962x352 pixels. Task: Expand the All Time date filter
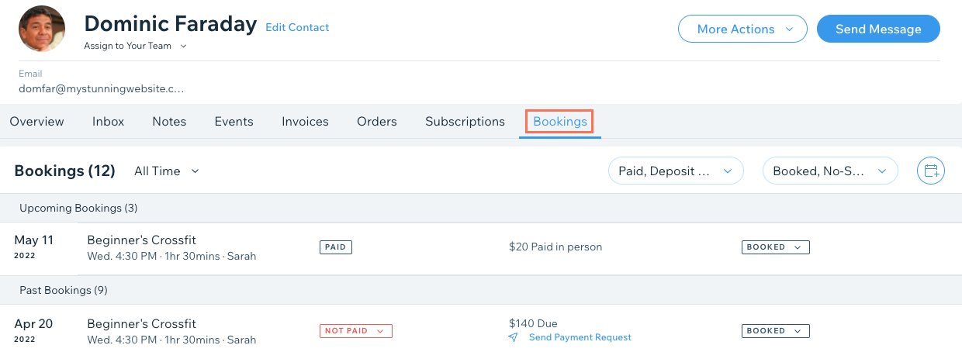coord(167,171)
